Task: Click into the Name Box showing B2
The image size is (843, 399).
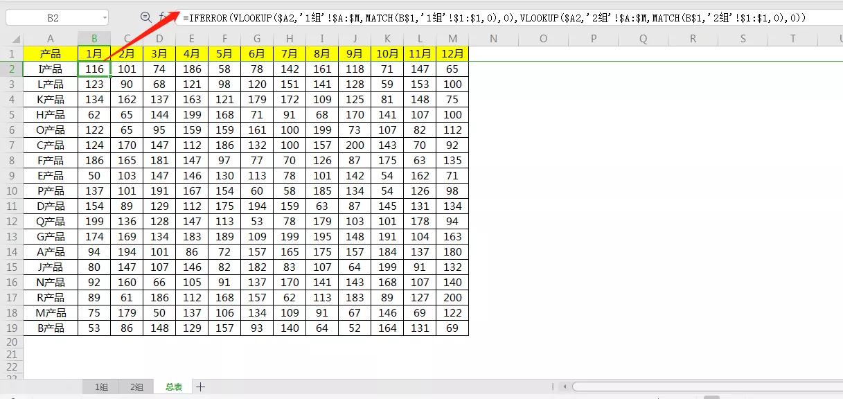Action: coord(53,18)
